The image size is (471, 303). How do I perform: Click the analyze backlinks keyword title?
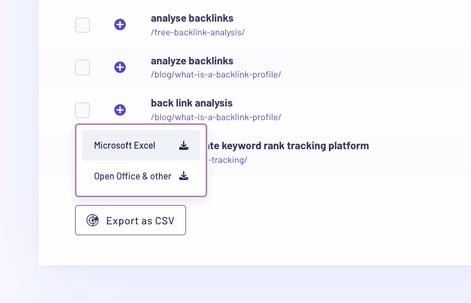point(192,61)
